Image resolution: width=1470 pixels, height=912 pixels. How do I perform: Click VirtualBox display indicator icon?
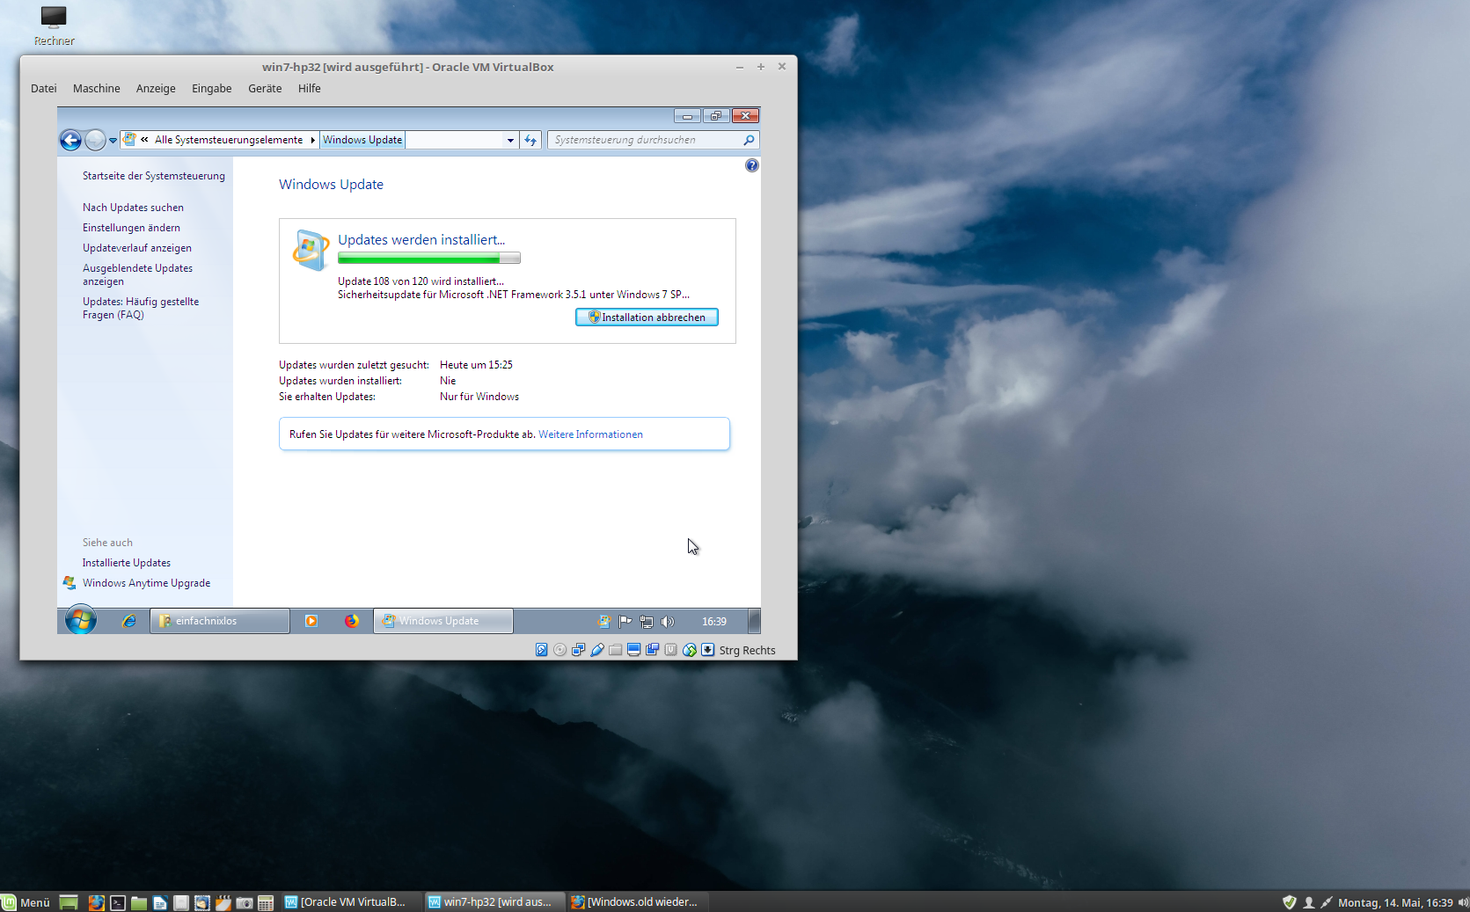click(x=634, y=650)
